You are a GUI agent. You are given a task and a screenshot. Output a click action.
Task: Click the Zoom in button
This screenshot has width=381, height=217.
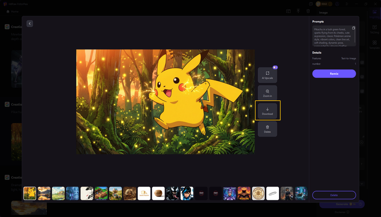tap(267, 93)
